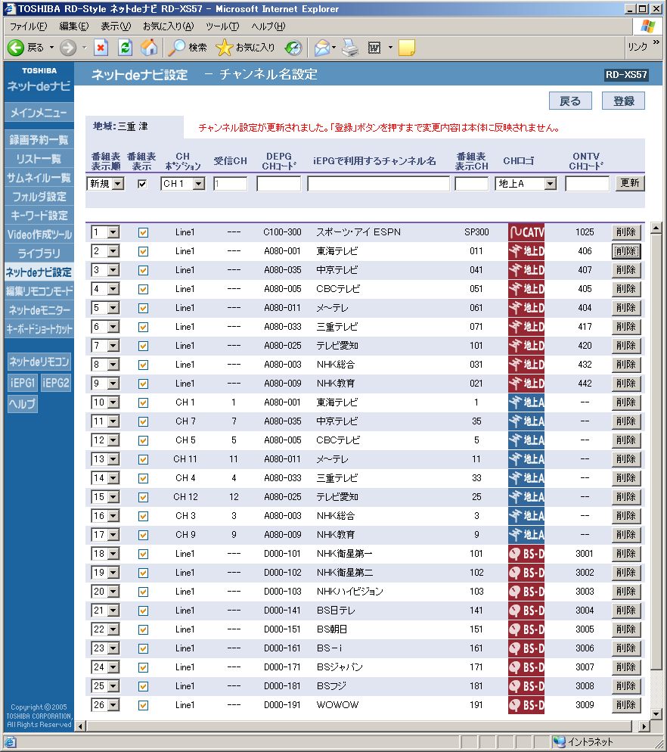Open iEPG1 in the sidebar
Viewport: 667px width, 752px height.
point(23,383)
